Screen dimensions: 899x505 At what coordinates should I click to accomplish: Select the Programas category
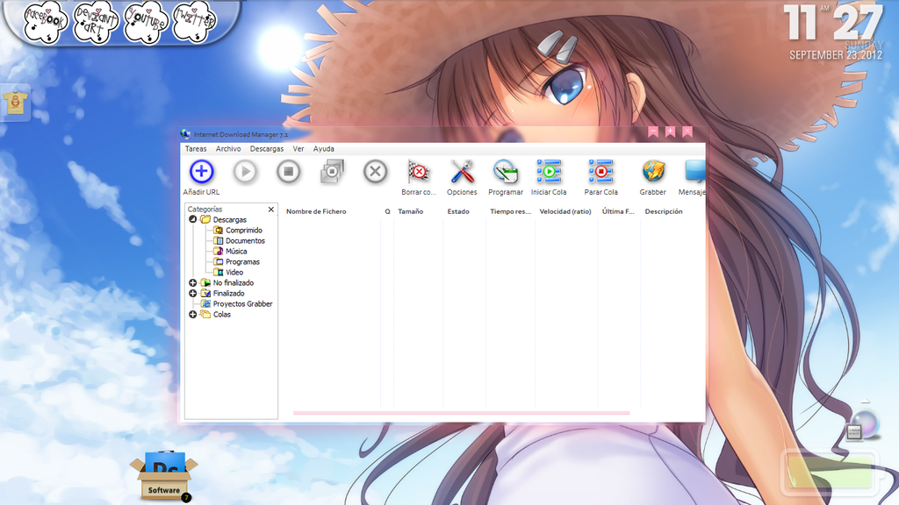(242, 261)
